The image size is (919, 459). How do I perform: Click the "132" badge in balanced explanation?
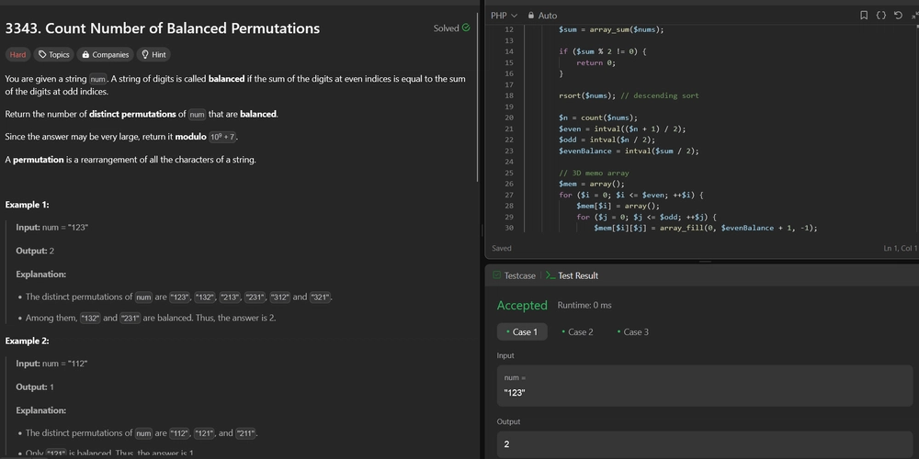click(90, 319)
